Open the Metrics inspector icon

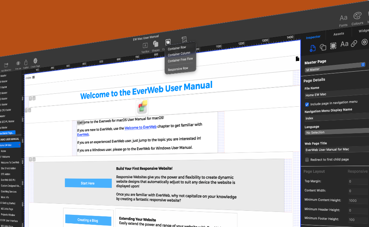333,47
